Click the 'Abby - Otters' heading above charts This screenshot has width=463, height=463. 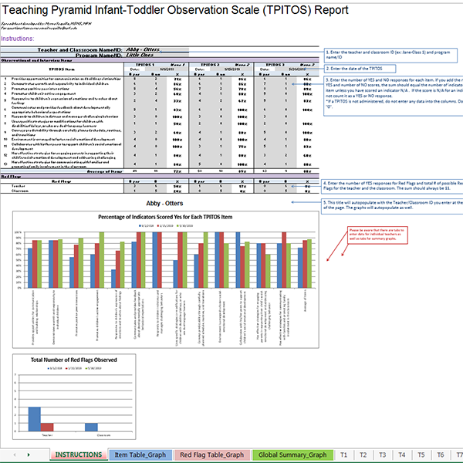point(164,204)
